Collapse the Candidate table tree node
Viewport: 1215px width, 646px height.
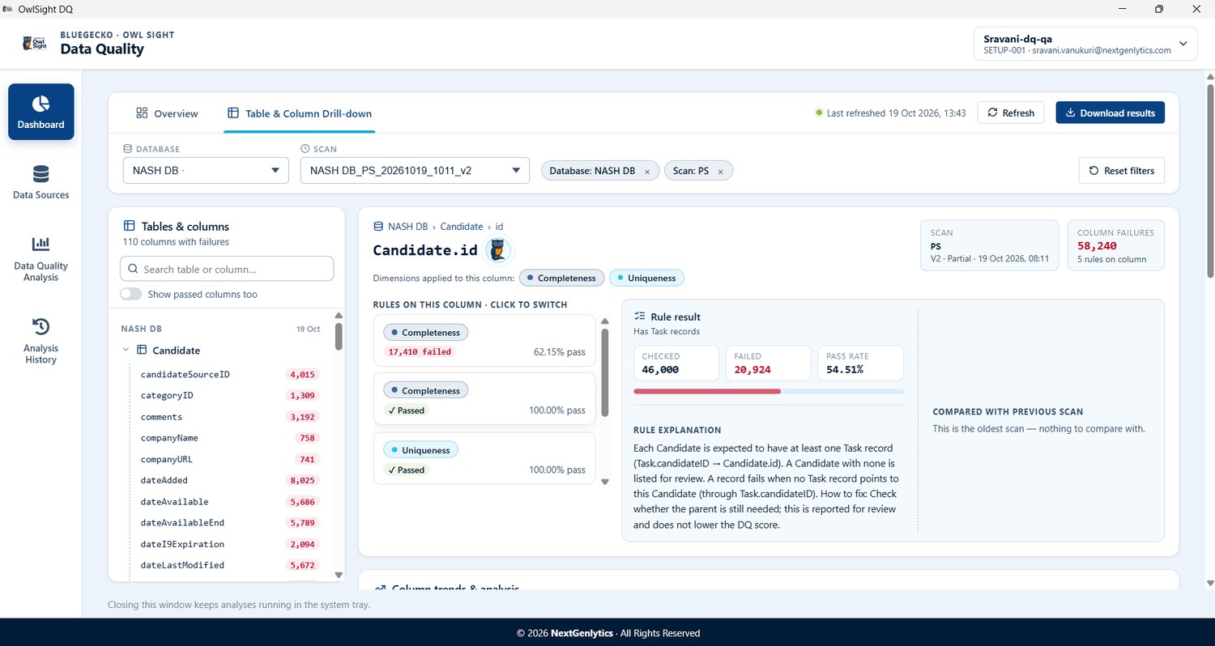(x=126, y=351)
